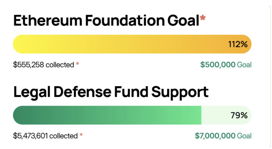This screenshot has height=149, width=272.
Task: Click the asterisk next to $5,473,601 collected
Action: 81,135
